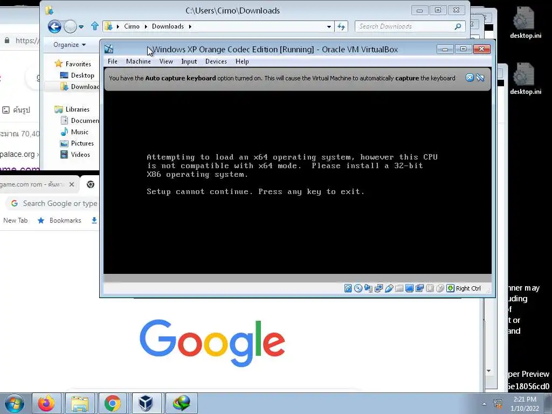Image resolution: width=552 pixels, height=414 pixels.
Task: Click the hard disk activity indicator in VirtualBox
Action: (x=348, y=288)
